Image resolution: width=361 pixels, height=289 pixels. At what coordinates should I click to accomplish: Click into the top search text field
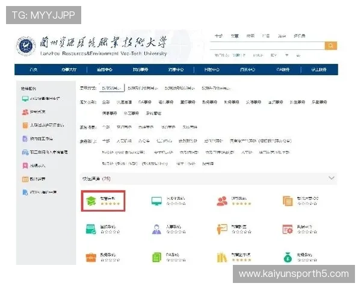coord(267,46)
